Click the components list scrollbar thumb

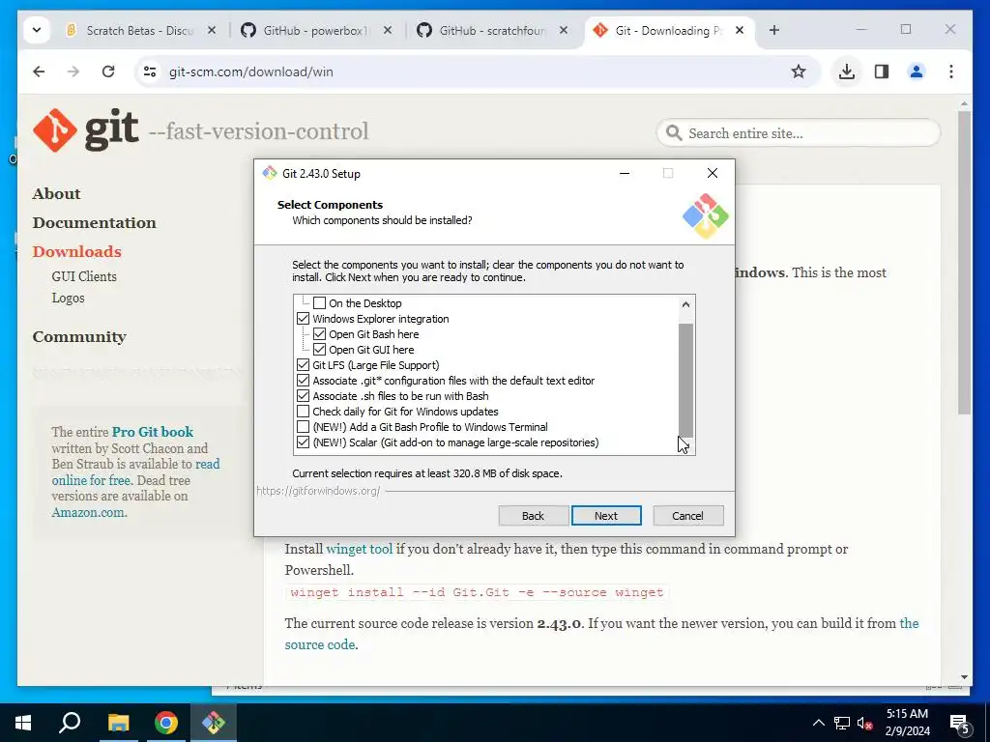point(685,381)
